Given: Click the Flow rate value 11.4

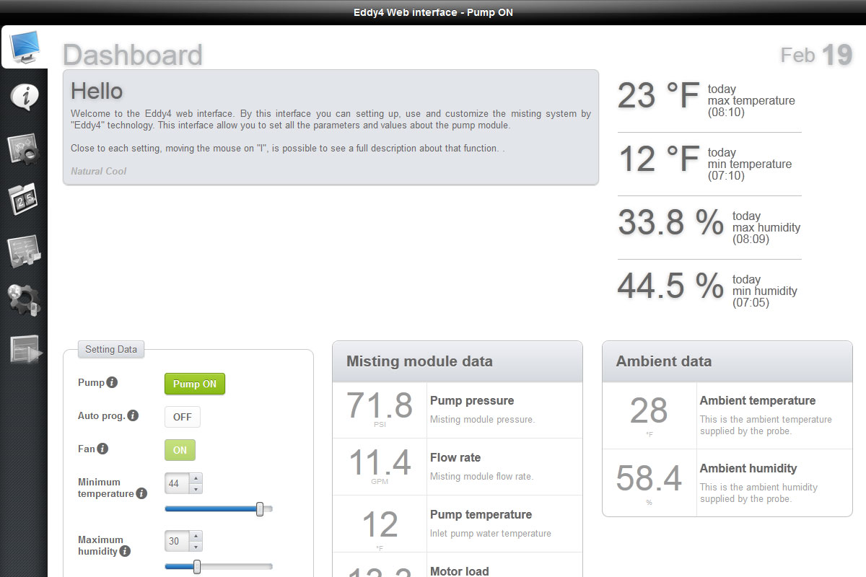Looking at the screenshot, I should pos(380,462).
